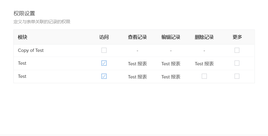
Task: Click the 模块 column header
Action: pos(23,37)
